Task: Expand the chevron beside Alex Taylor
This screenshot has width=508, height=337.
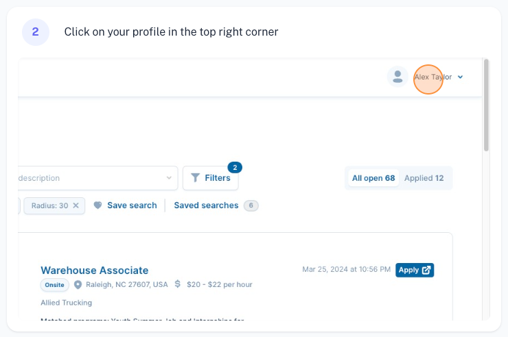Action: pos(460,77)
